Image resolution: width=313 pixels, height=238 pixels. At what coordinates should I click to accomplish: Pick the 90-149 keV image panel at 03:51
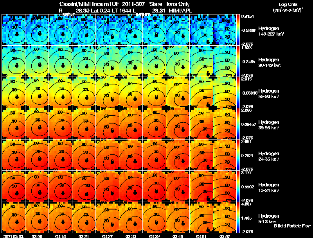pyautogui.click(x=201, y=61)
